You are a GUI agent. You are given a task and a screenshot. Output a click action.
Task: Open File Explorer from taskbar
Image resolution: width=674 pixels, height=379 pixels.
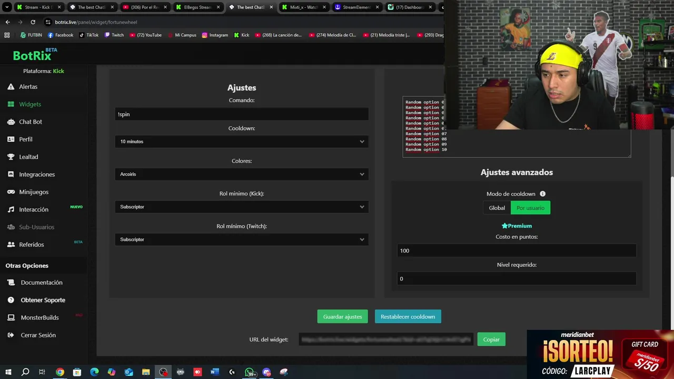coord(146,372)
